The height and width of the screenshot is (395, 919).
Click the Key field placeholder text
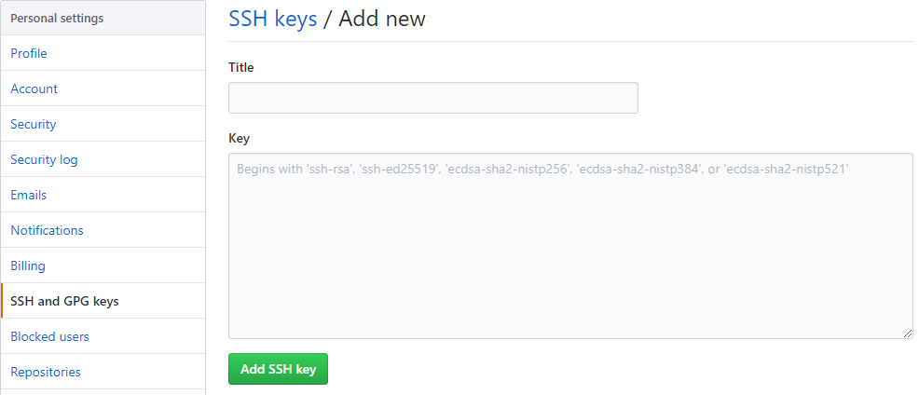tap(542, 170)
